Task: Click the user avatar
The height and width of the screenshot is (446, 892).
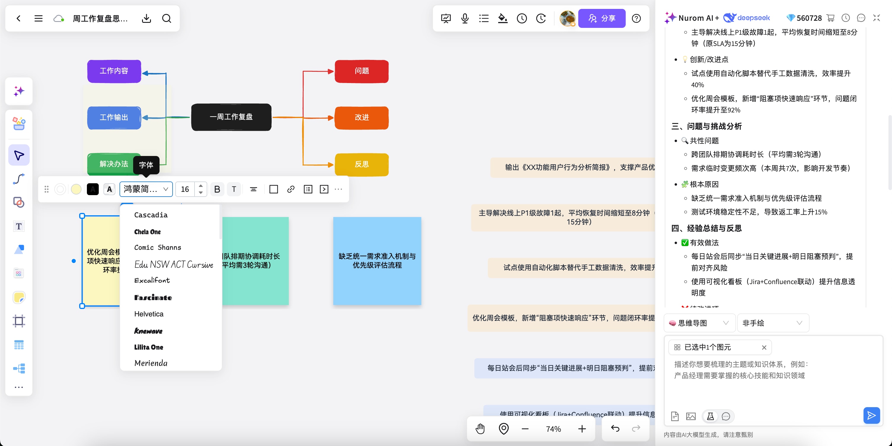Action: tap(567, 18)
